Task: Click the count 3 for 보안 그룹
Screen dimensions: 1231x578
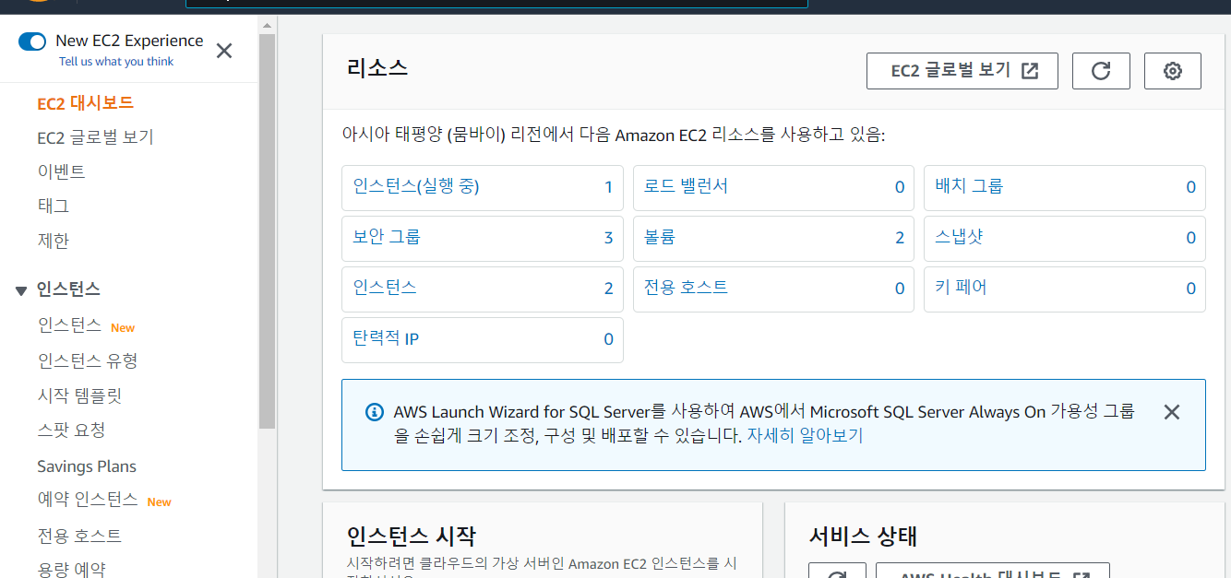Action: tap(608, 238)
